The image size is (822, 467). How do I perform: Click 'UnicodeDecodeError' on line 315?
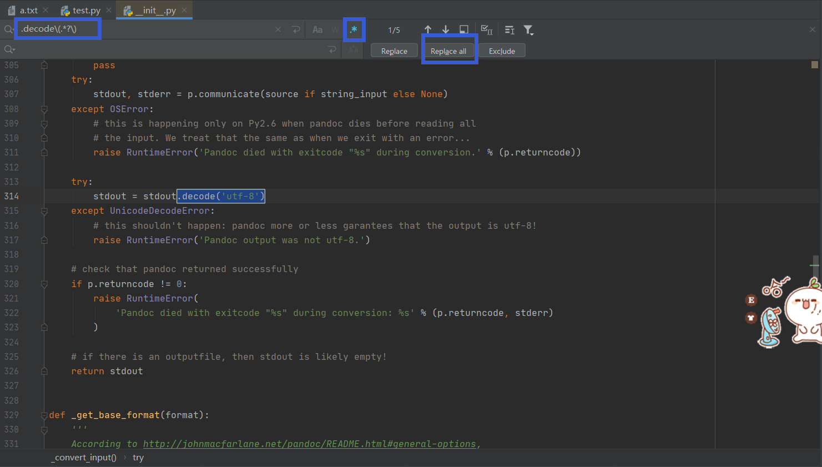click(160, 211)
